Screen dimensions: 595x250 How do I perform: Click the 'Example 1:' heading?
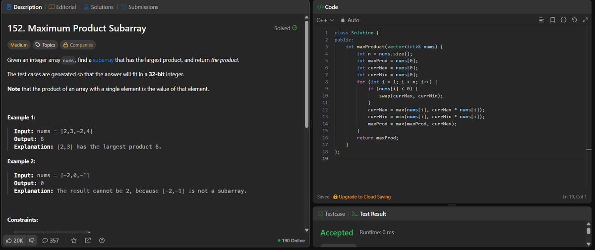[22, 117]
